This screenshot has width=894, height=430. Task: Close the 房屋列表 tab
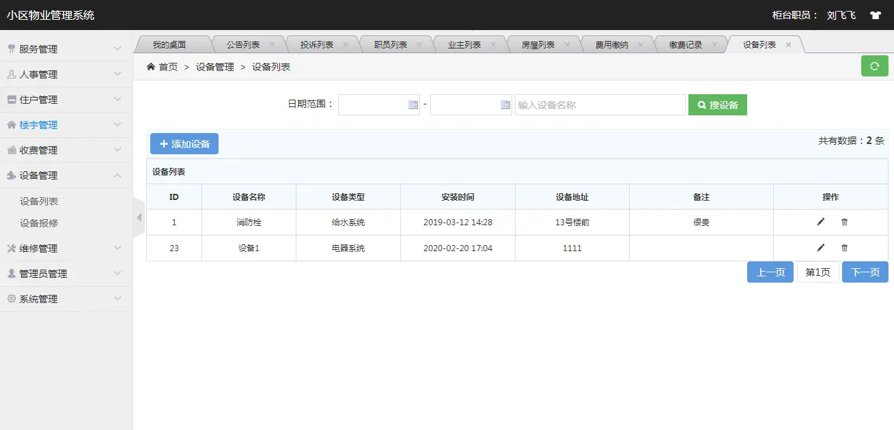tap(567, 44)
